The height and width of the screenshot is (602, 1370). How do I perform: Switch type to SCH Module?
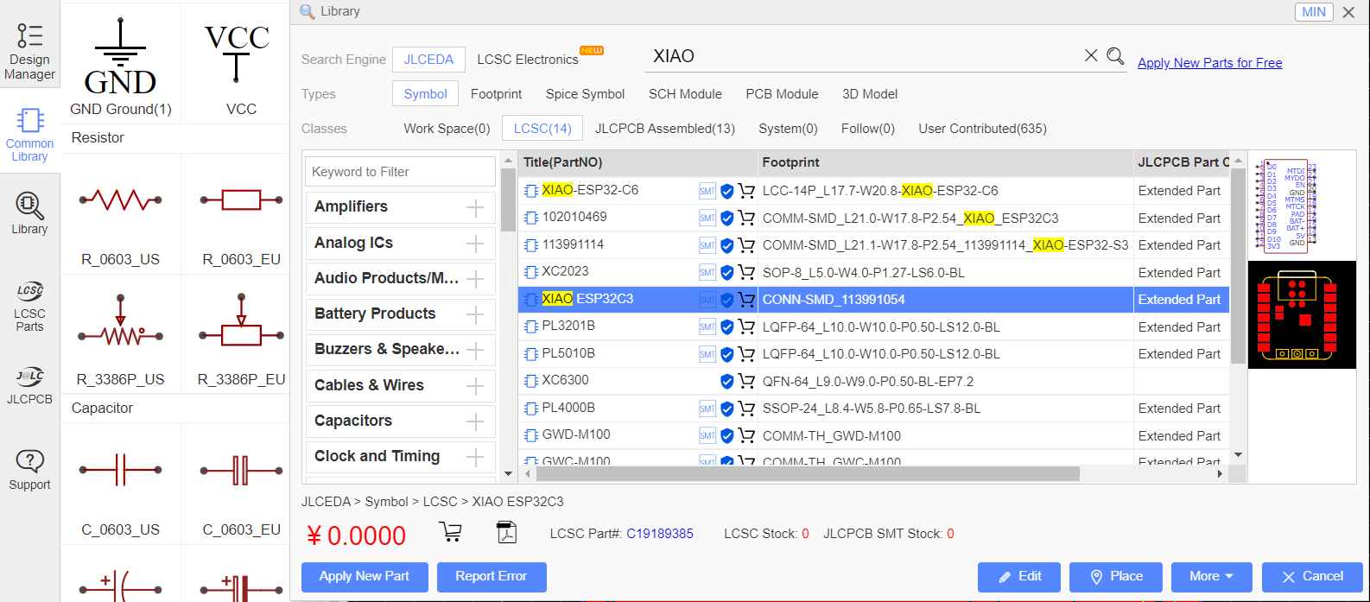[x=685, y=94]
